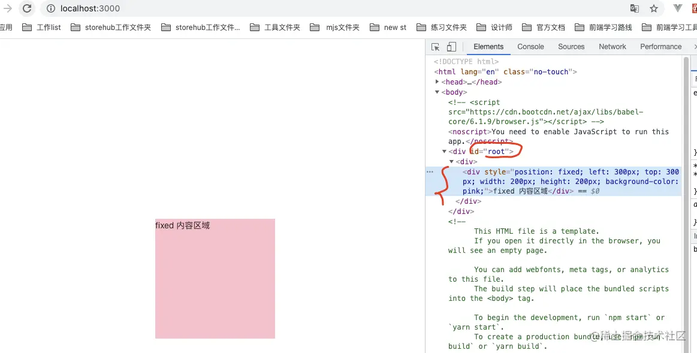
Task: Switch to the Network tab
Action: [612, 47]
